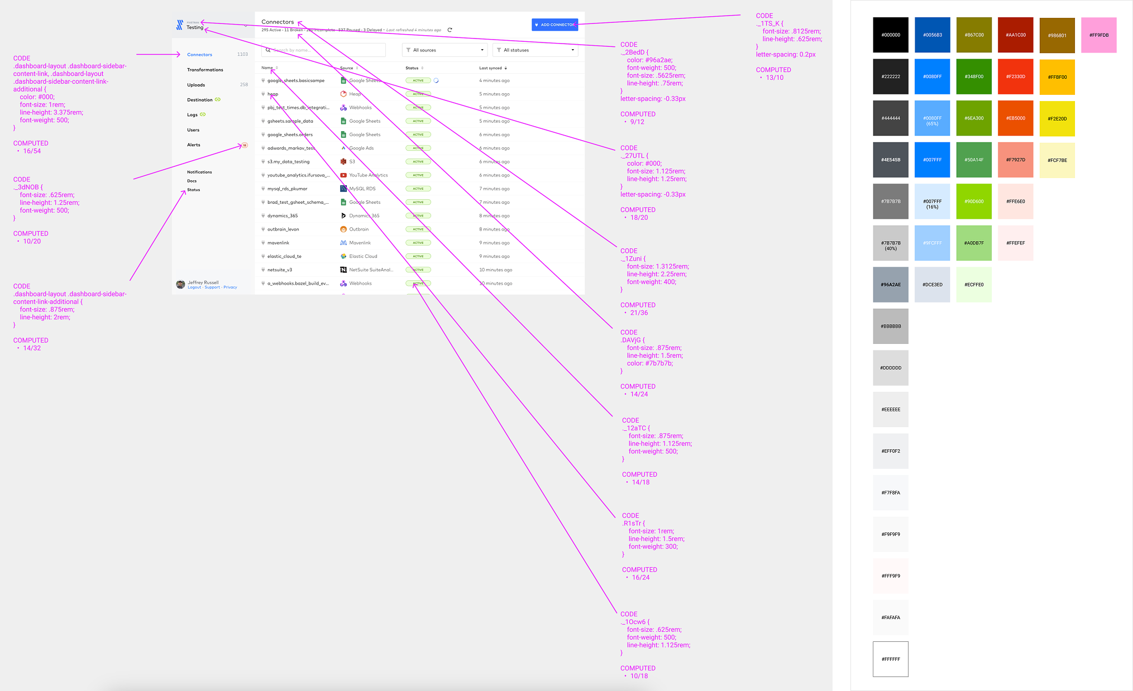Click the search magnifier icon
The width and height of the screenshot is (1133, 691).
268,50
